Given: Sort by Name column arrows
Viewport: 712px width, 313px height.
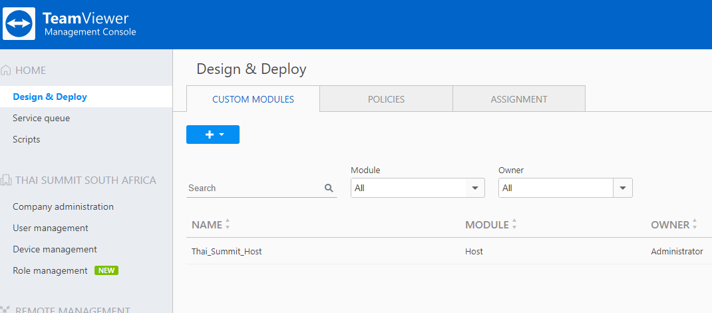Looking at the screenshot, I should click(x=228, y=224).
